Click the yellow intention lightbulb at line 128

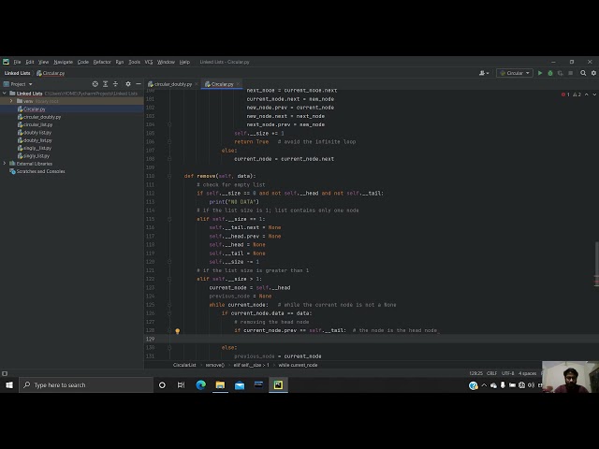tap(177, 331)
